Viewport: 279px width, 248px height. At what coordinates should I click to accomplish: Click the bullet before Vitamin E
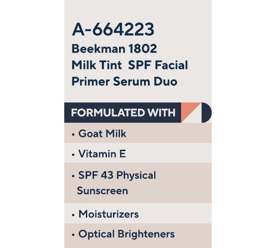73,155
